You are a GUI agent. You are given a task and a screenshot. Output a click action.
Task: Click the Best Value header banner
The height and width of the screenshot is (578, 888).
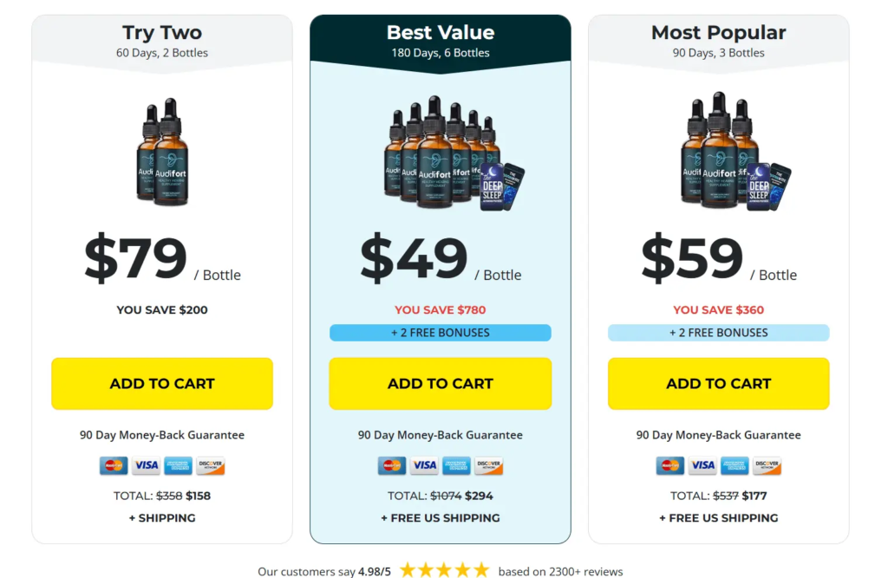click(441, 40)
